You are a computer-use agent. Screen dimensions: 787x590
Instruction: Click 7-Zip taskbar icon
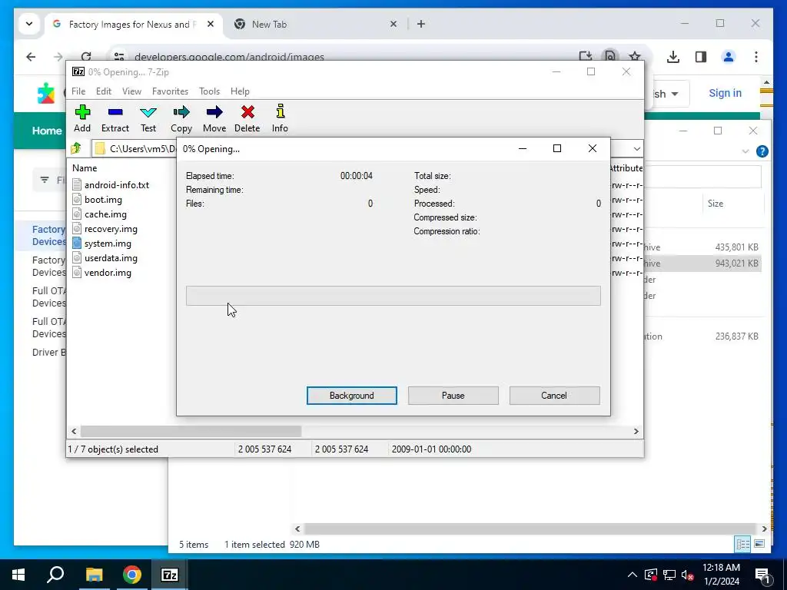pyautogui.click(x=170, y=575)
